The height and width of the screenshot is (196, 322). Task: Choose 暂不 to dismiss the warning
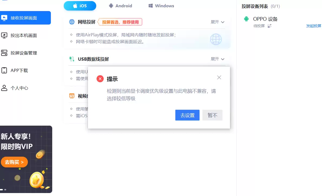[212, 115]
